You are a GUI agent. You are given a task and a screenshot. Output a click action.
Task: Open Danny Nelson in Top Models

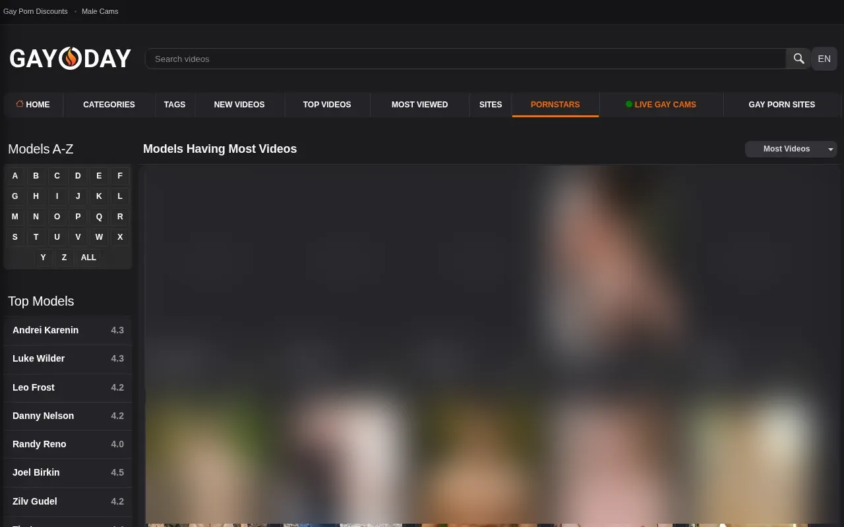pyautogui.click(x=68, y=416)
